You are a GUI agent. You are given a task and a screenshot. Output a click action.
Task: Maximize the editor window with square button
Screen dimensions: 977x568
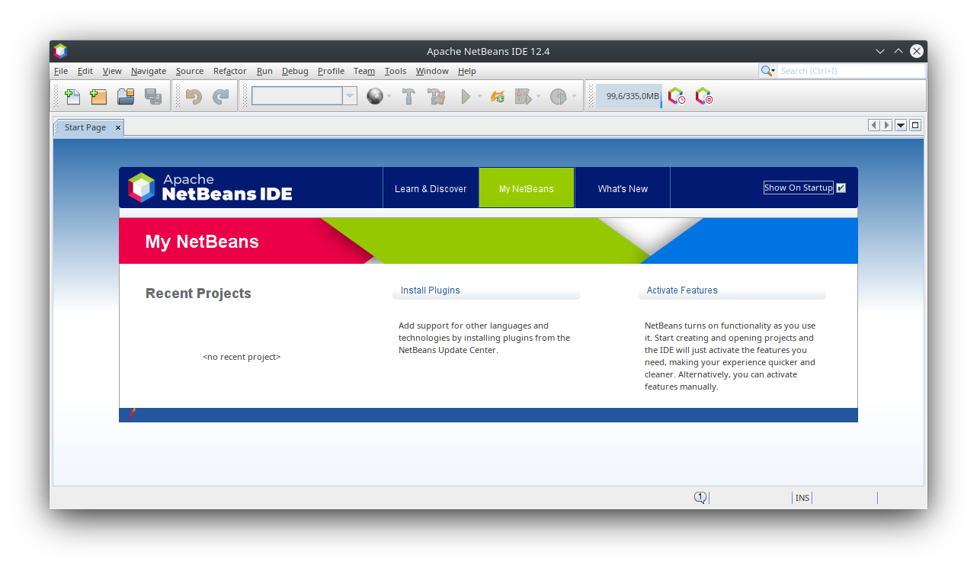[915, 126]
